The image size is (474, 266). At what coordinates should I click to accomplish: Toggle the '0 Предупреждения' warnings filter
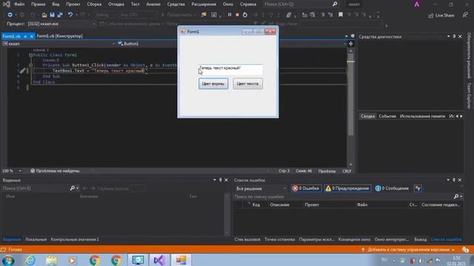point(348,188)
